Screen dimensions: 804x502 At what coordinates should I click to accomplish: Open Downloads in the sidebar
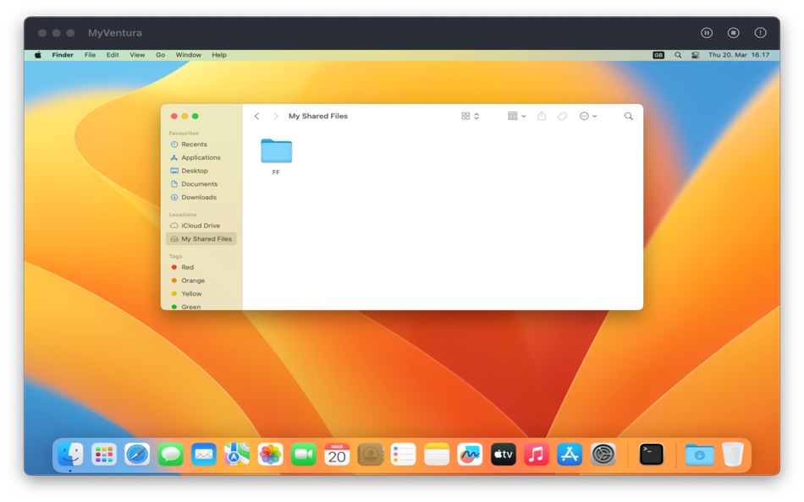[201, 198]
